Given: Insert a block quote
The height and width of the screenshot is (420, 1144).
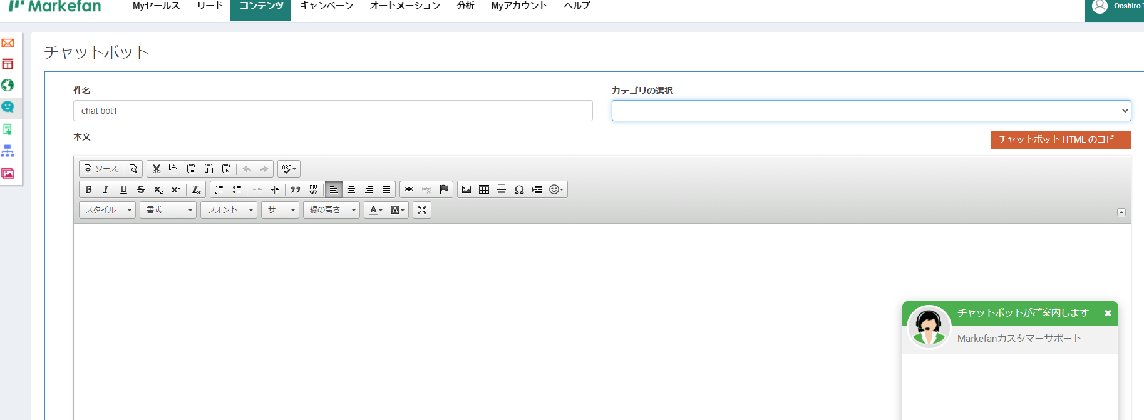Looking at the screenshot, I should pos(296,189).
